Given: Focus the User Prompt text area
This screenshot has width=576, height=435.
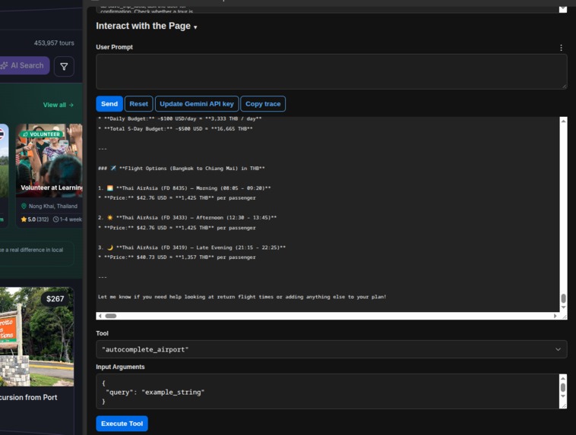Looking at the screenshot, I should point(331,71).
